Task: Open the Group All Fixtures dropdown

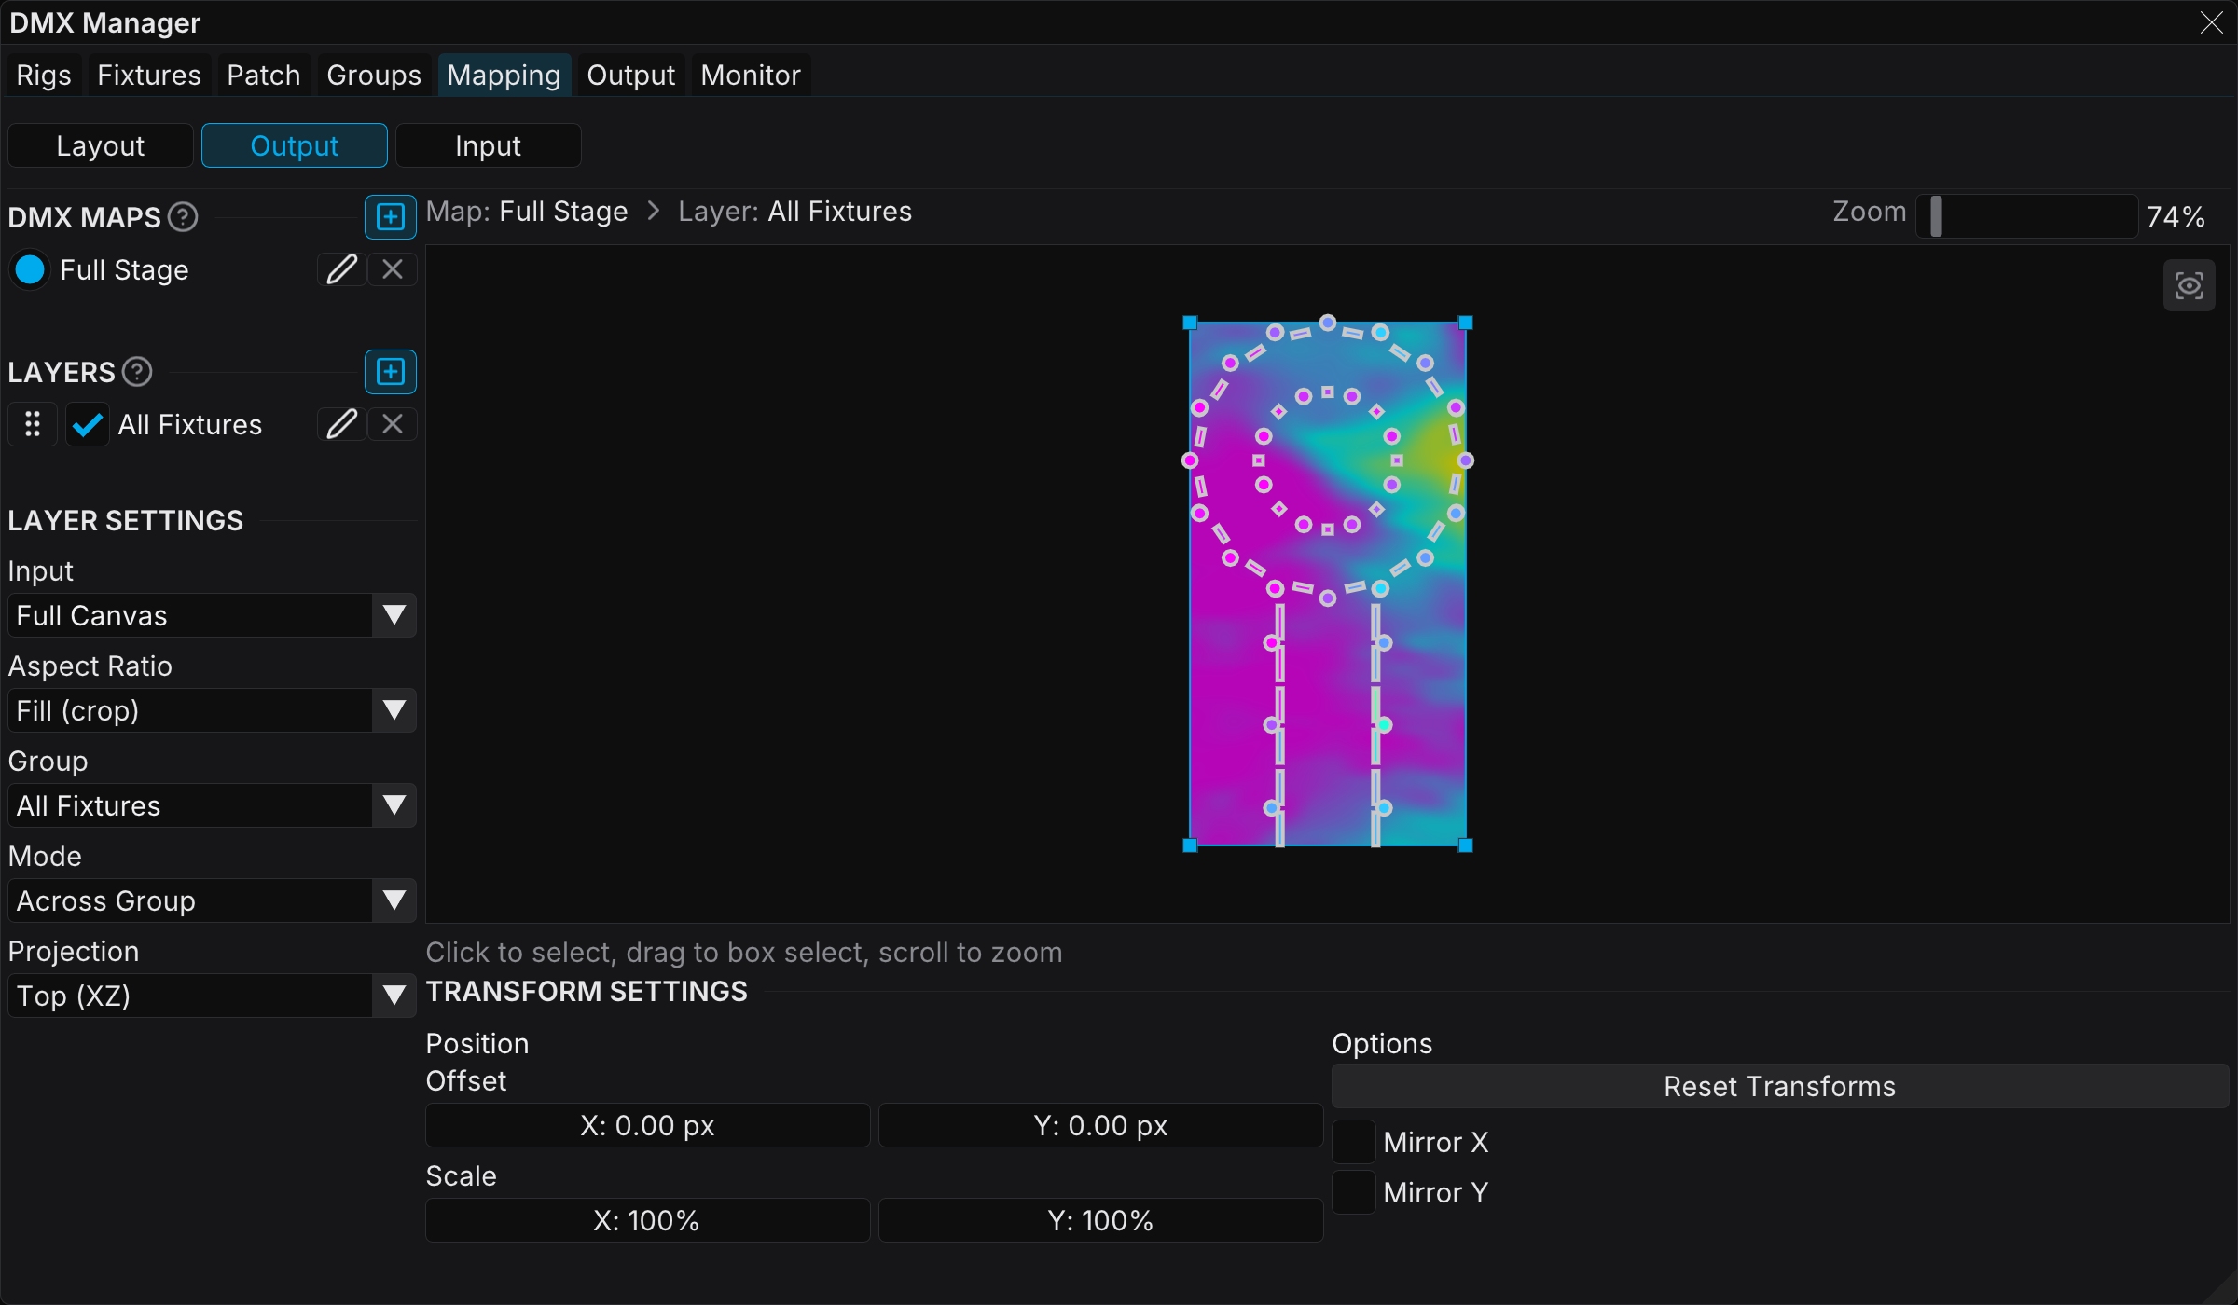Action: [x=212, y=805]
